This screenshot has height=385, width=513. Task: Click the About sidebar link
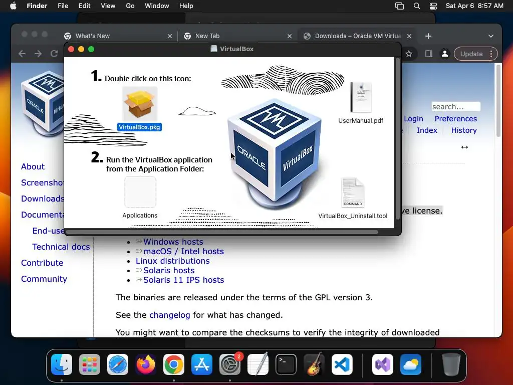(33, 166)
